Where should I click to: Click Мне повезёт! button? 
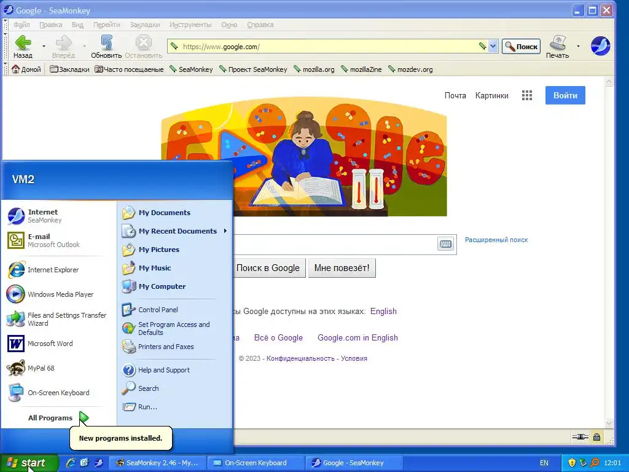click(x=342, y=268)
